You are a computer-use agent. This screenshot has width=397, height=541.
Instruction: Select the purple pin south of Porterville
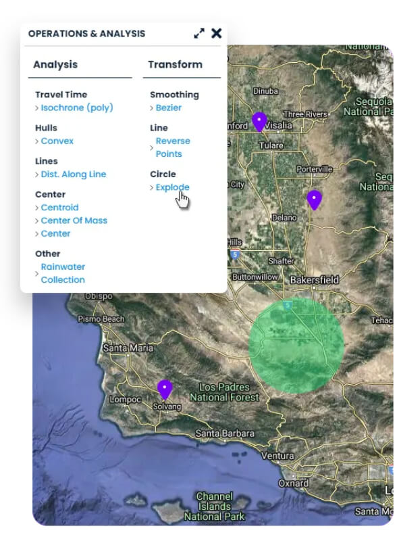[x=314, y=199]
